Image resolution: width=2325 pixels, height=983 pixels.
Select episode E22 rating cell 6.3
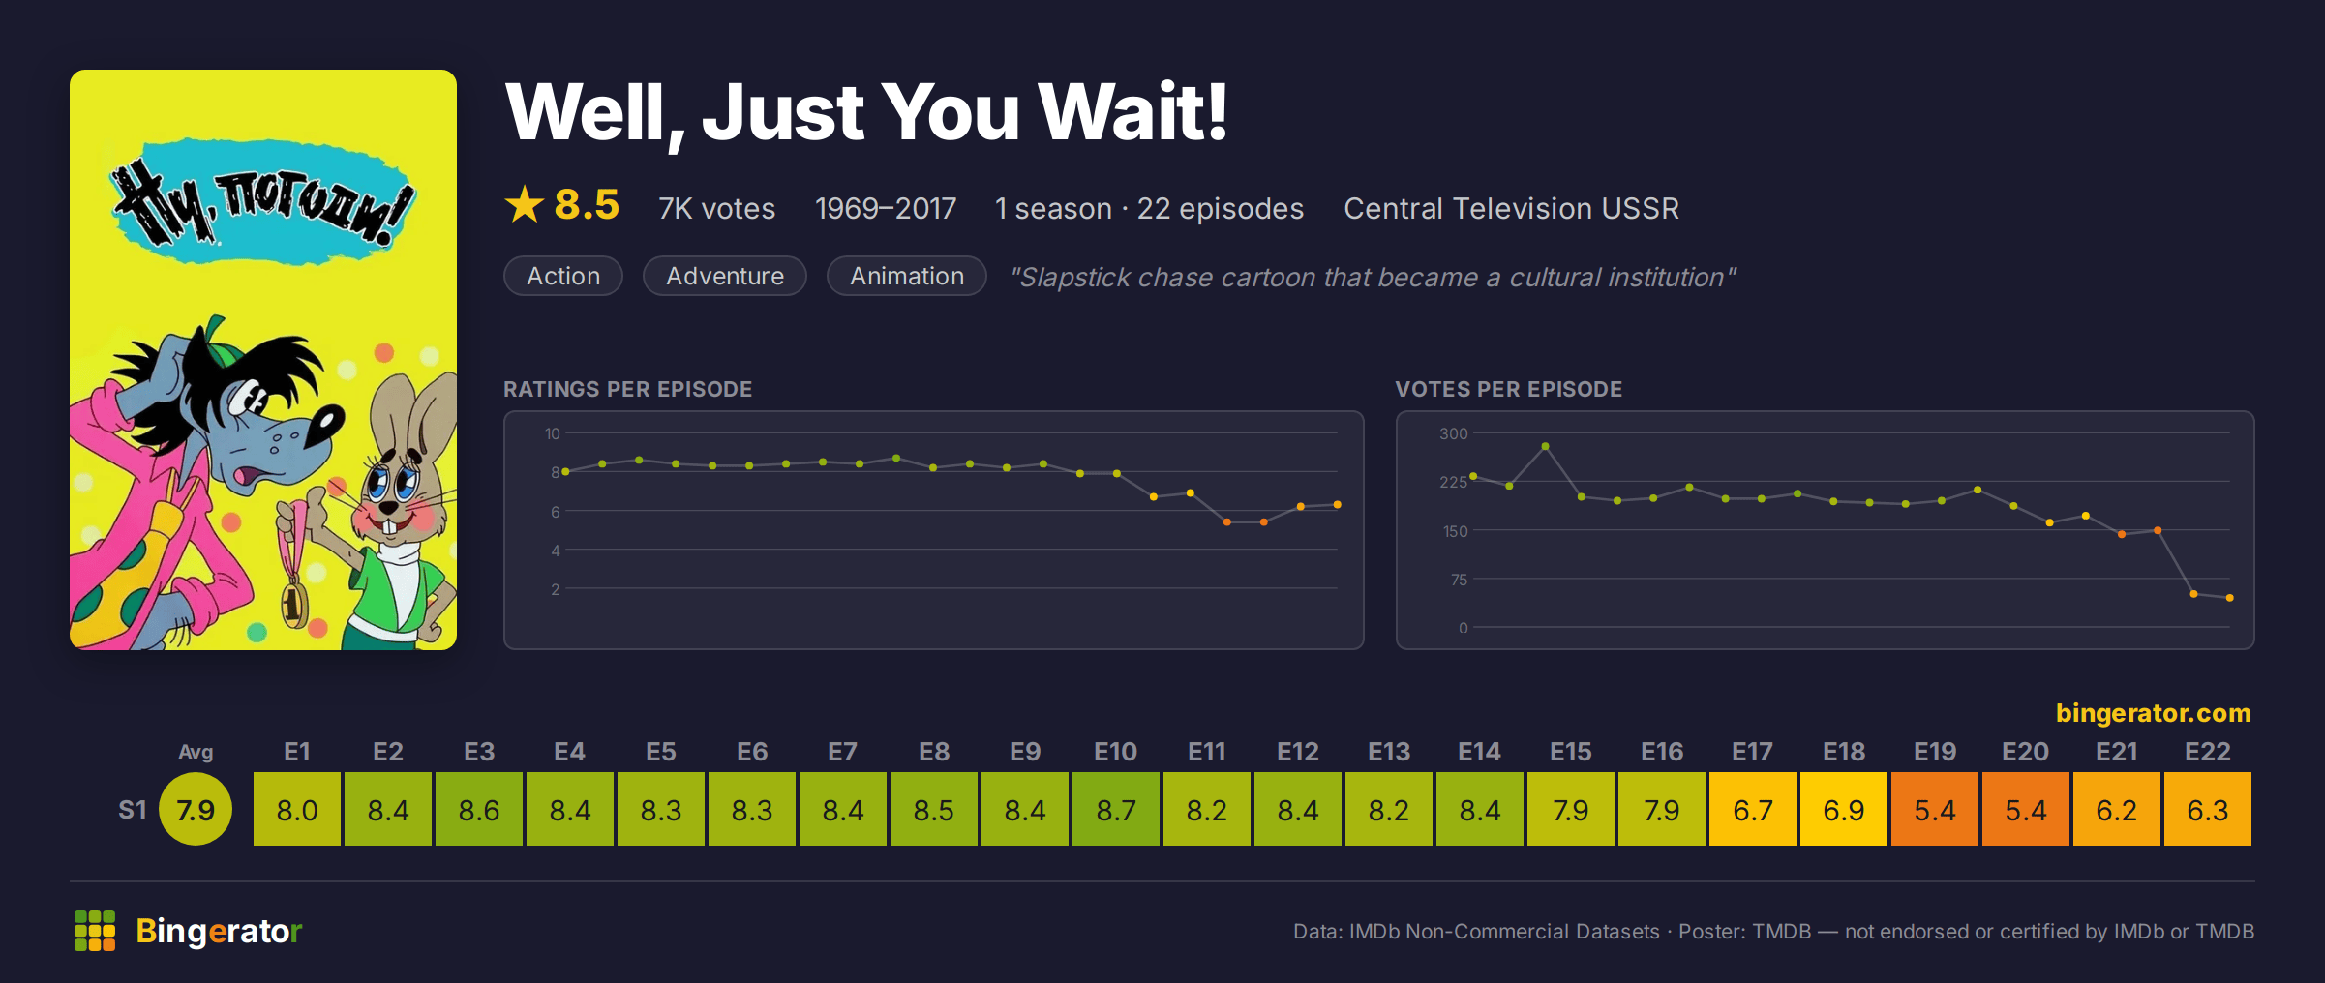[2208, 809]
